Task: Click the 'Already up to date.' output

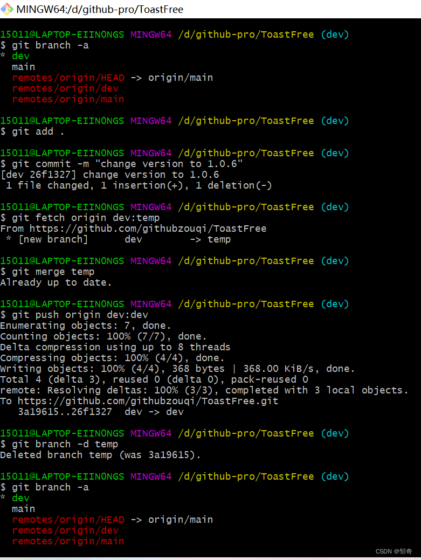Action: pos(56,282)
